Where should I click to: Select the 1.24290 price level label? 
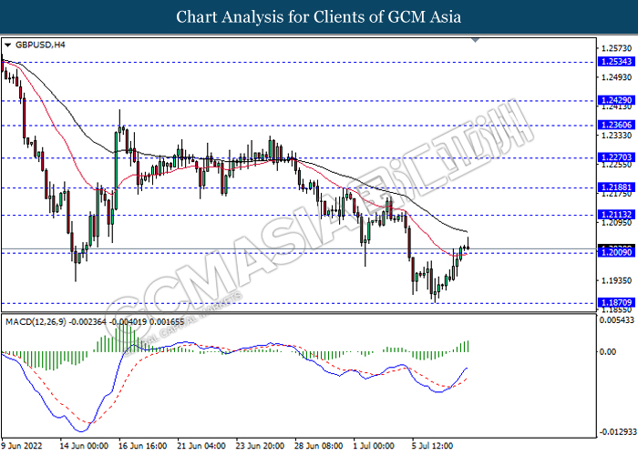click(x=616, y=100)
